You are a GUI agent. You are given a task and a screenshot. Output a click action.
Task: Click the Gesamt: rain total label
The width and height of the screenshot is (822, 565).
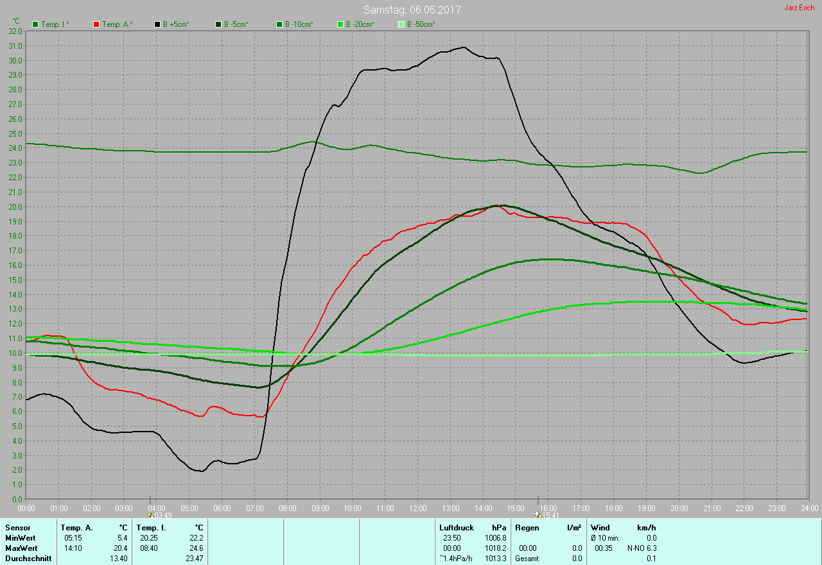527,558
